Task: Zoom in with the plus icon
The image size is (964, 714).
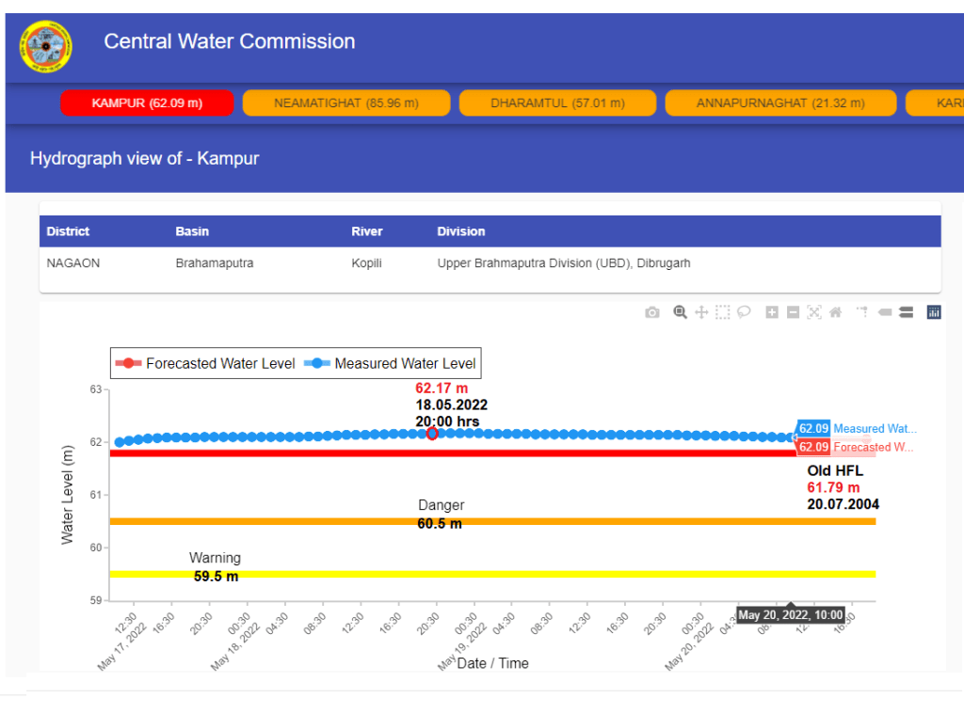Action: pos(772,312)
